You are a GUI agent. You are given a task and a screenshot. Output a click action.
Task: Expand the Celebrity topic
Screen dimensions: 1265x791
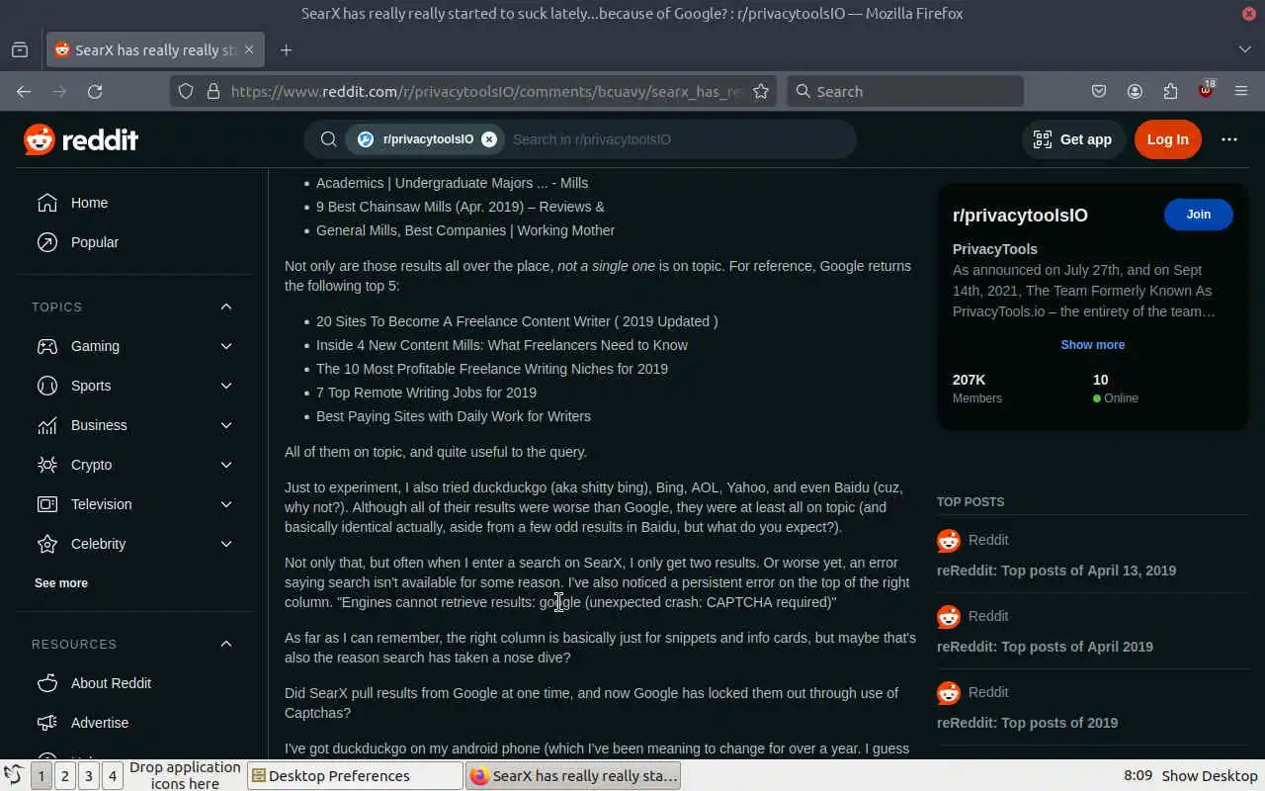pyautogui.click(x=226, y=544)
